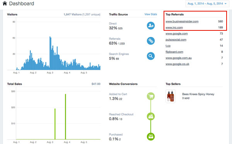The height and width of the screenshot is (144, 232).
Task: Click the Top Referrals heading
Action: [x=175, y=15]
